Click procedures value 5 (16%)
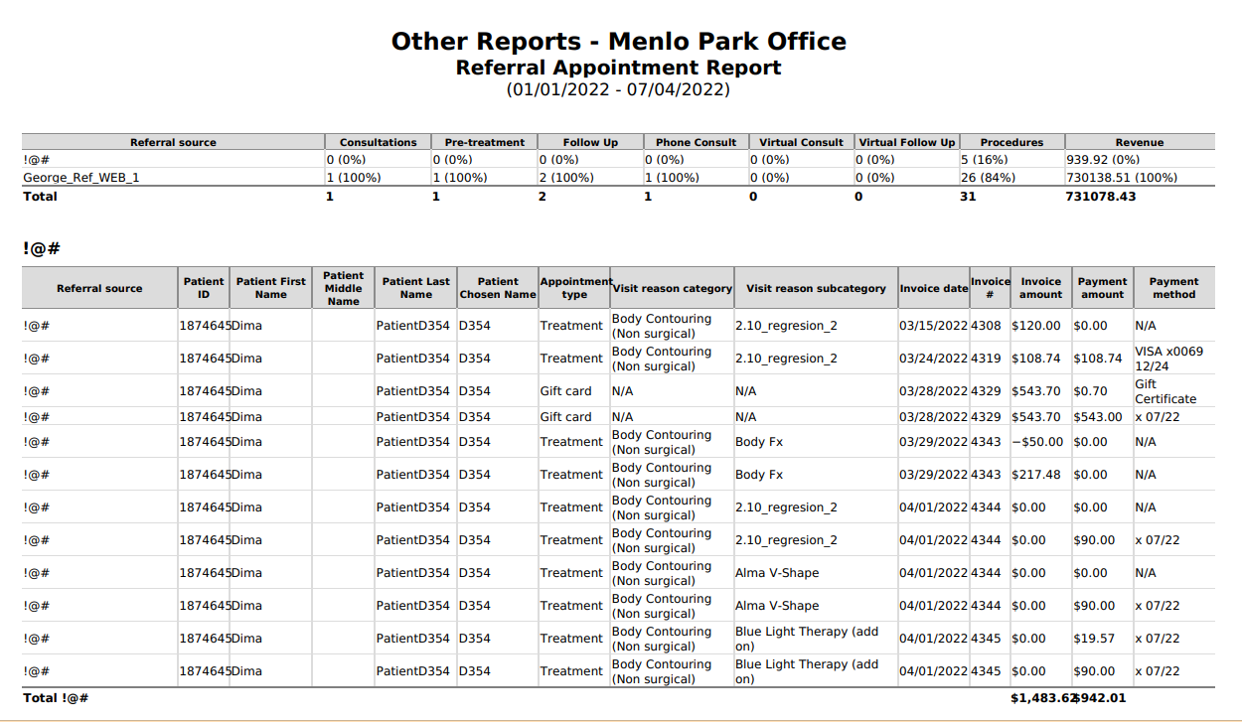The width and height of the screenshot is (1242, 722). coord(984,159)
